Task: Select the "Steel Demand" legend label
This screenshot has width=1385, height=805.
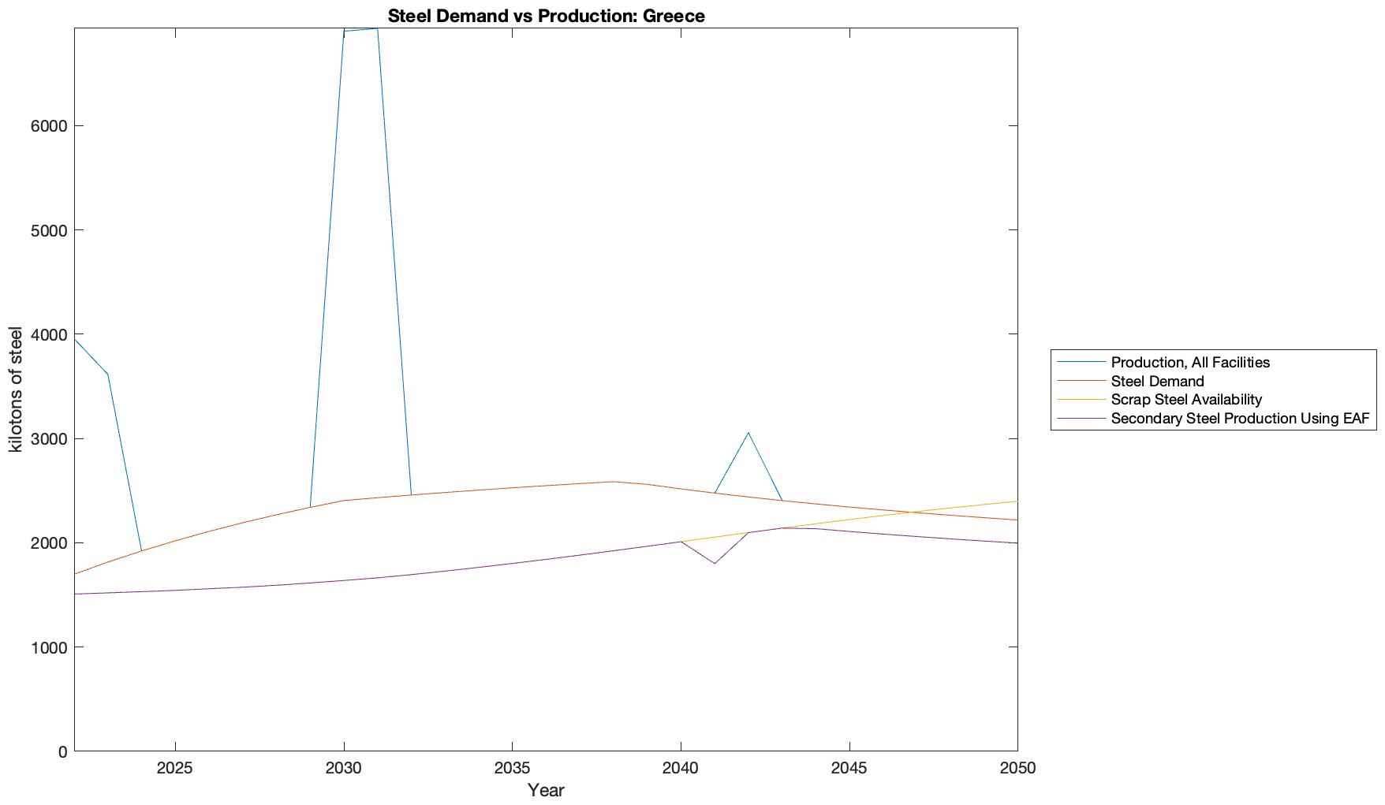Action: pos(1157,382)
